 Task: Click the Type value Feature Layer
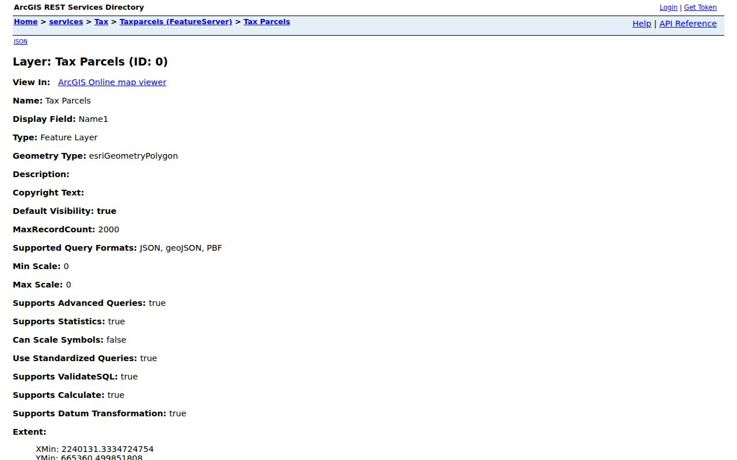(69, 137)
